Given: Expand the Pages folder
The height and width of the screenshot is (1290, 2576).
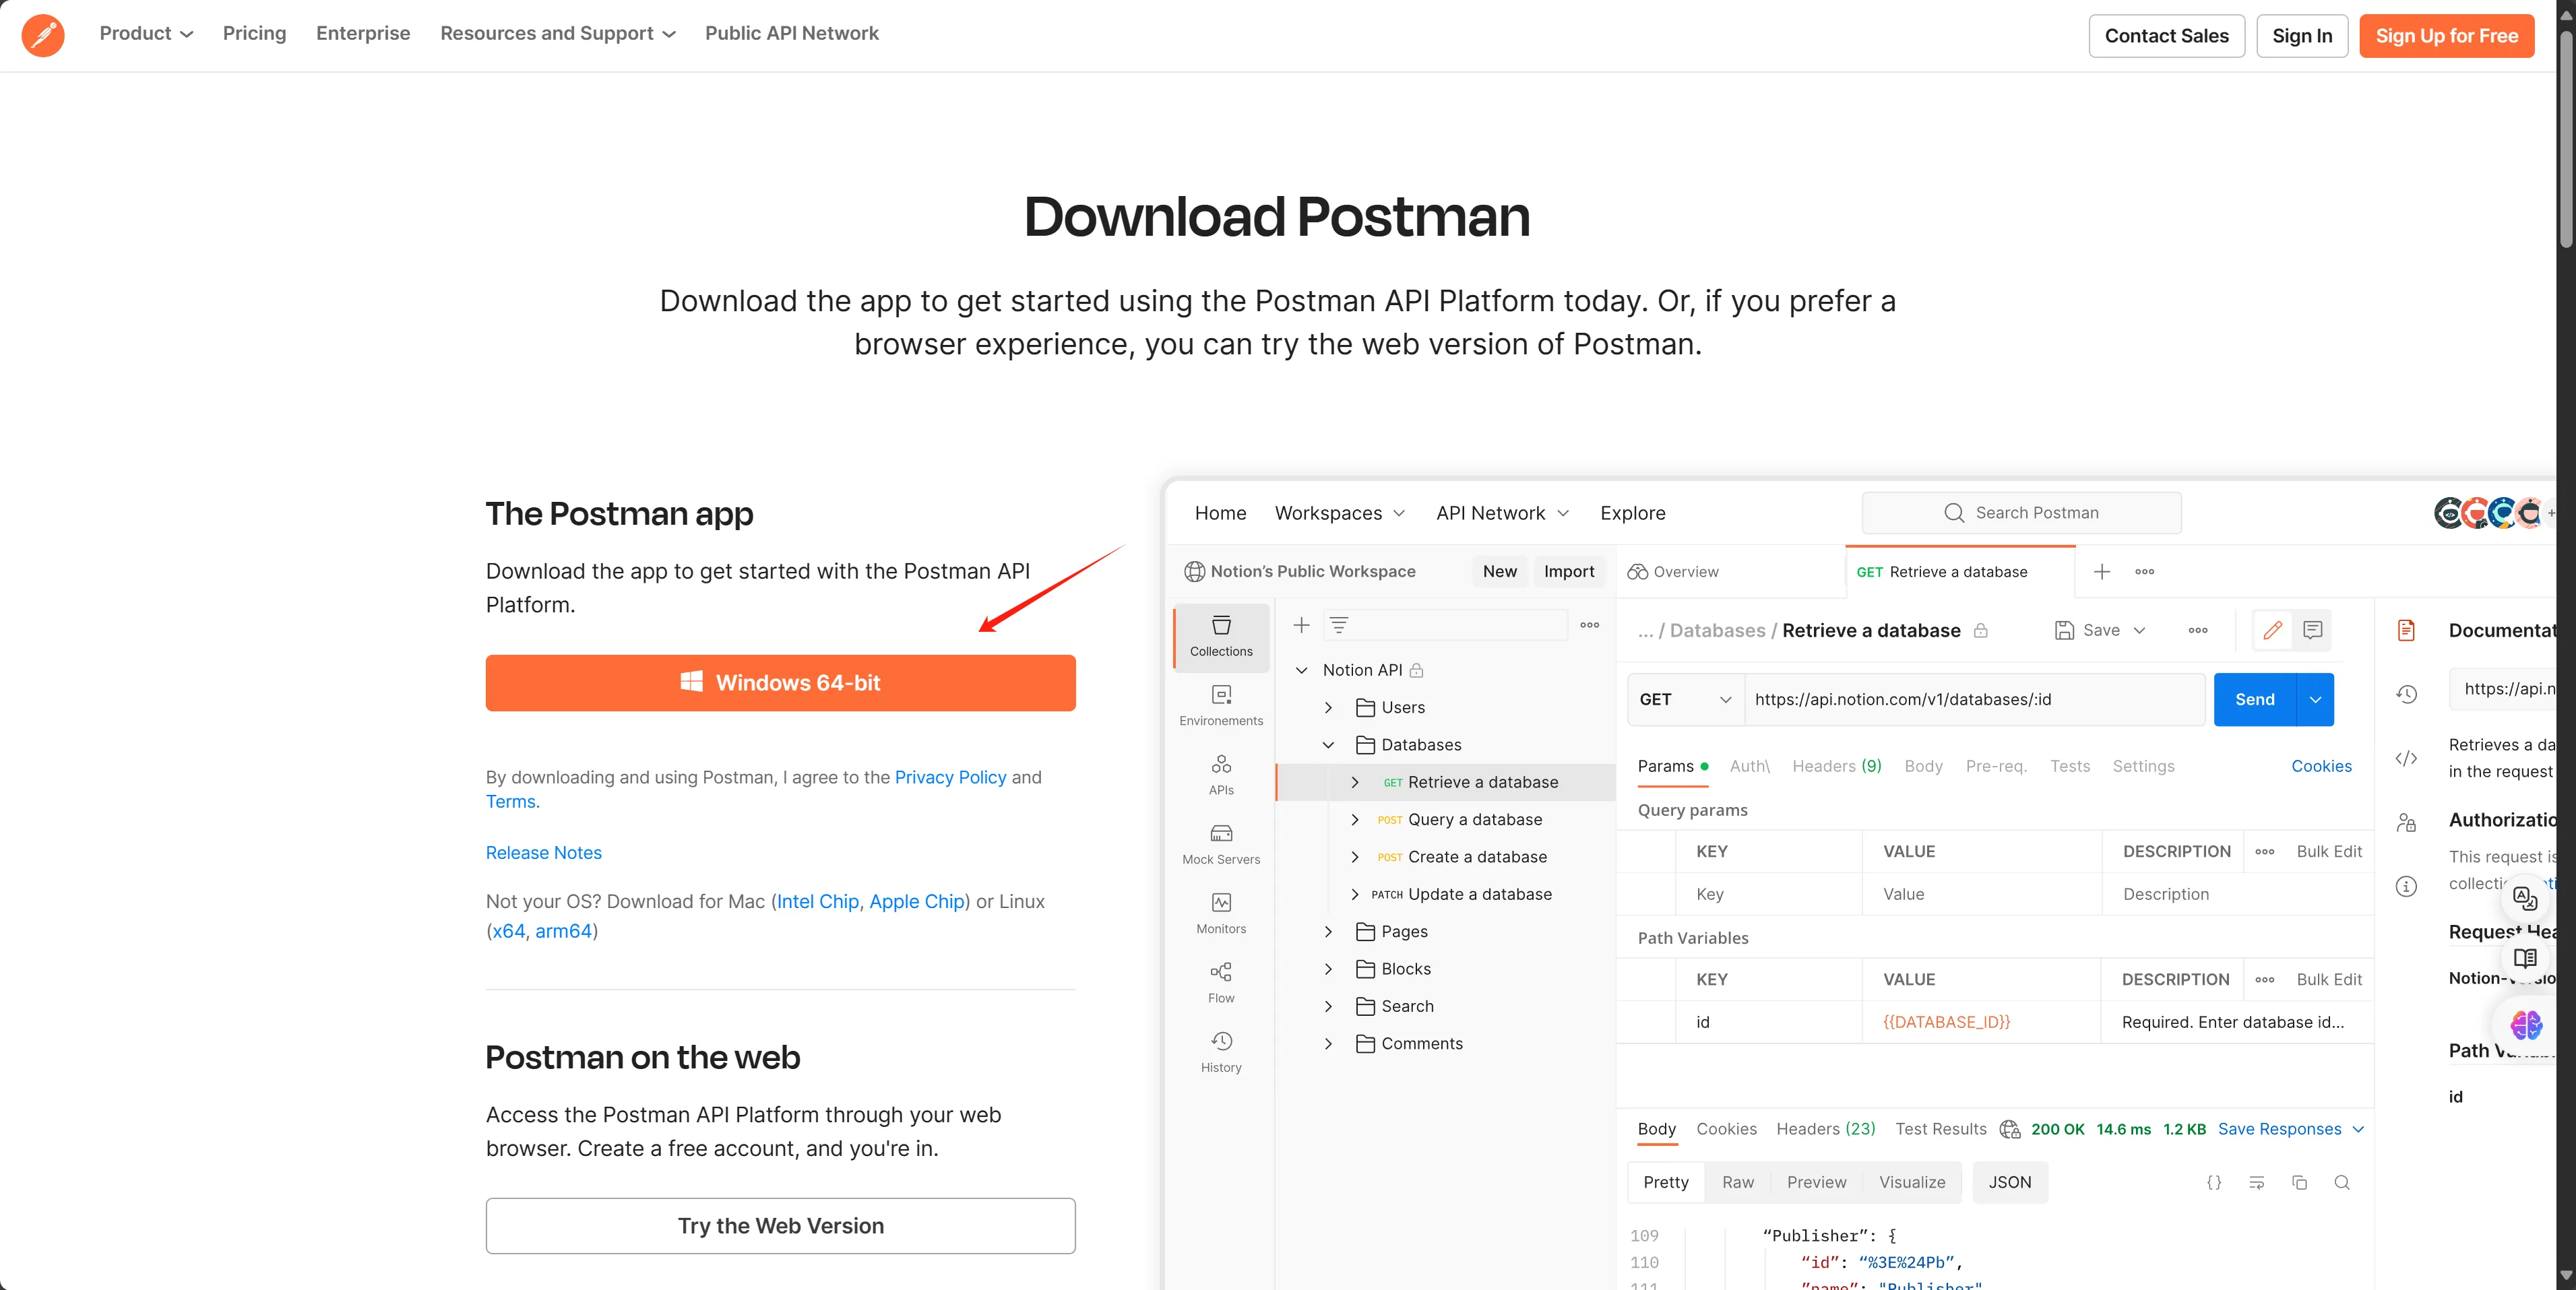Looking at the screenshot, I should point(1328,932).
